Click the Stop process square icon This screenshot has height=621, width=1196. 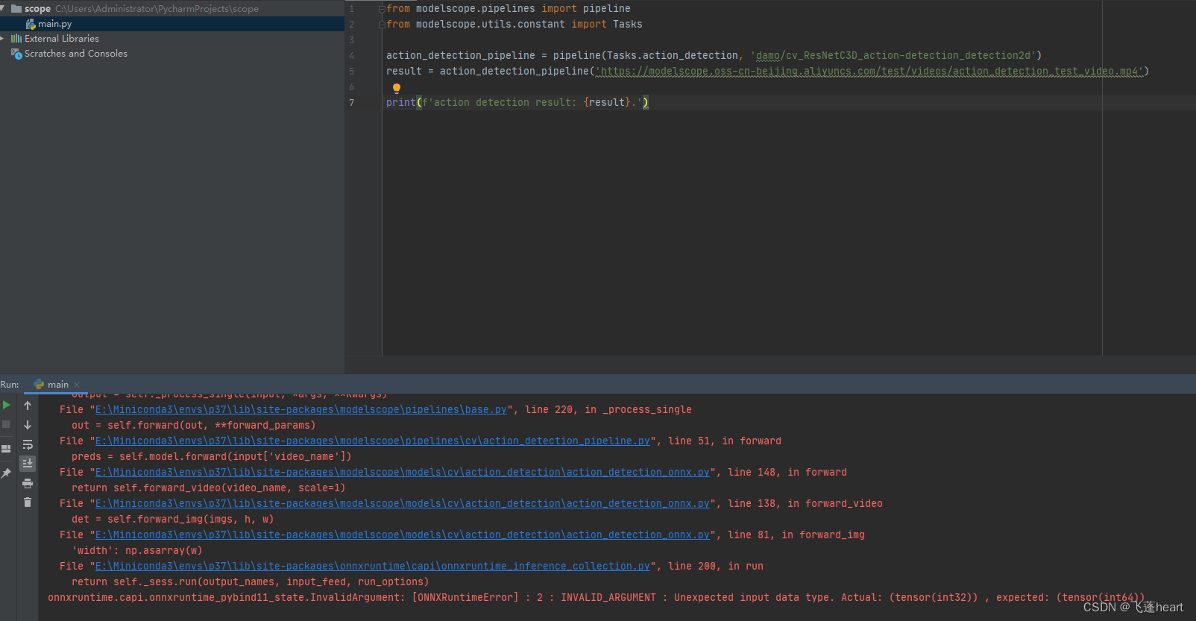[6, 424]
